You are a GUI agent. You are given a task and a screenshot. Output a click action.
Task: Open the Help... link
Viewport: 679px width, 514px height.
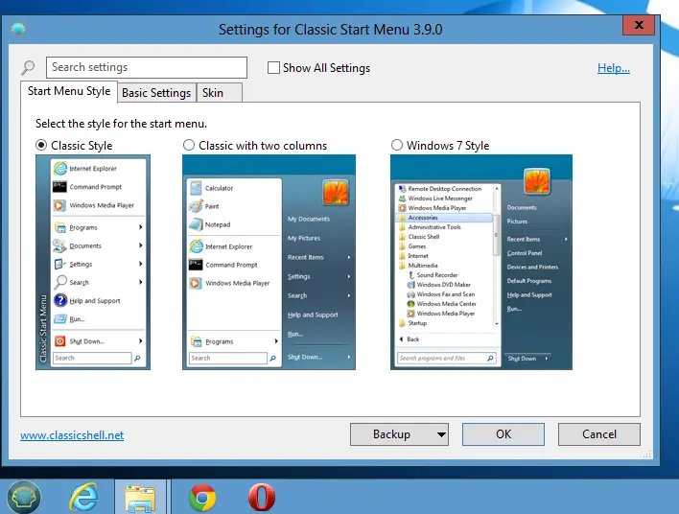(613, 68)
